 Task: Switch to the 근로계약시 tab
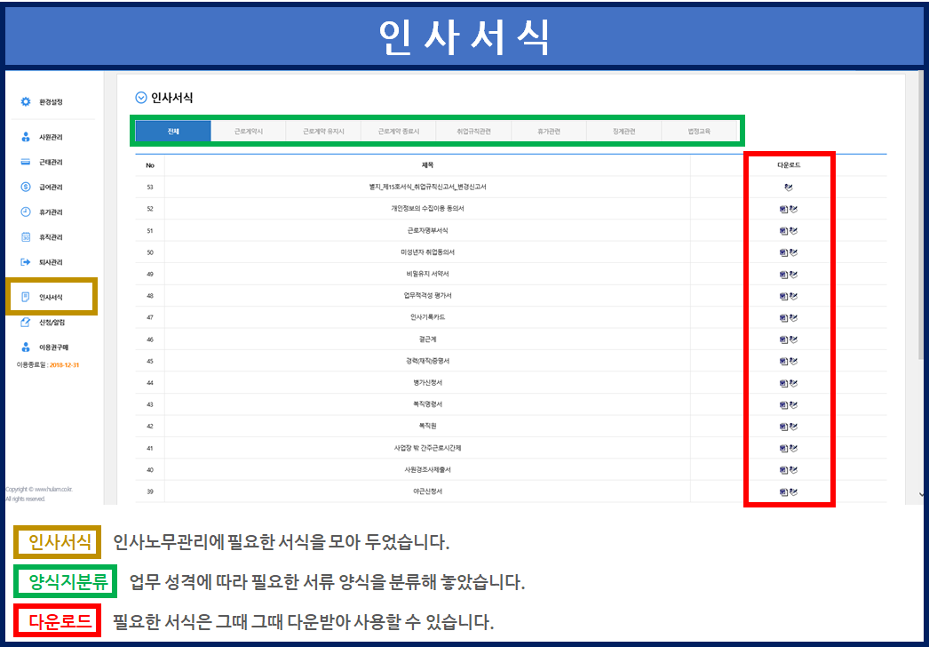coord(249,132)
